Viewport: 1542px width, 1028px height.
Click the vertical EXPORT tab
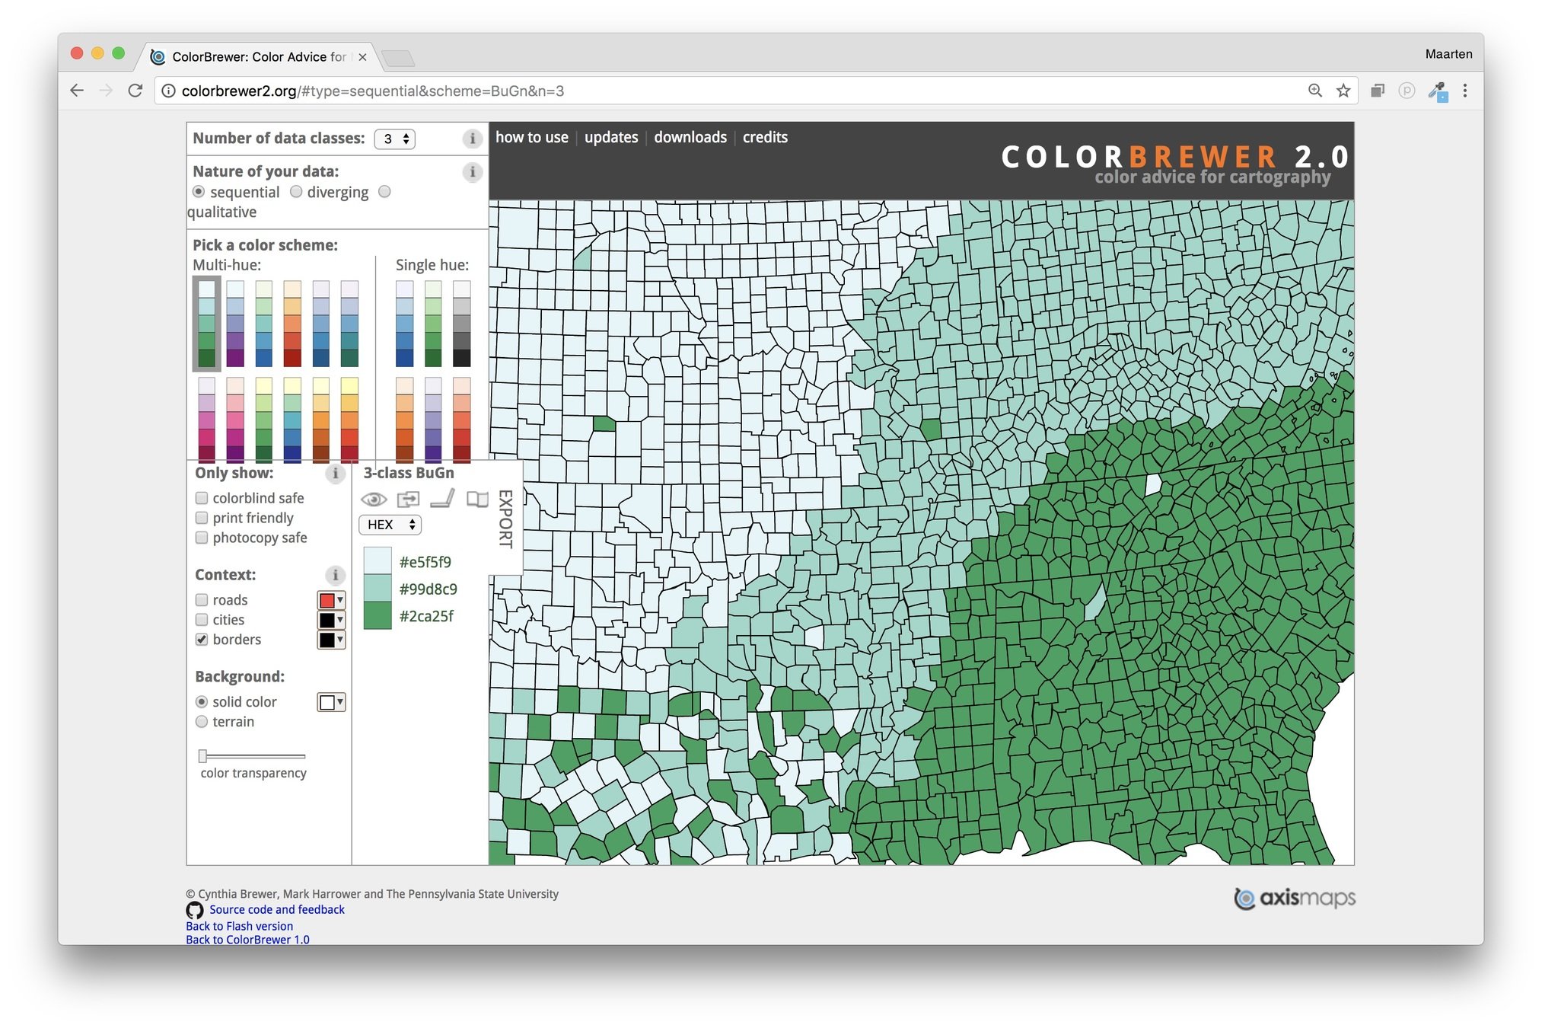(x=505, y=519)
